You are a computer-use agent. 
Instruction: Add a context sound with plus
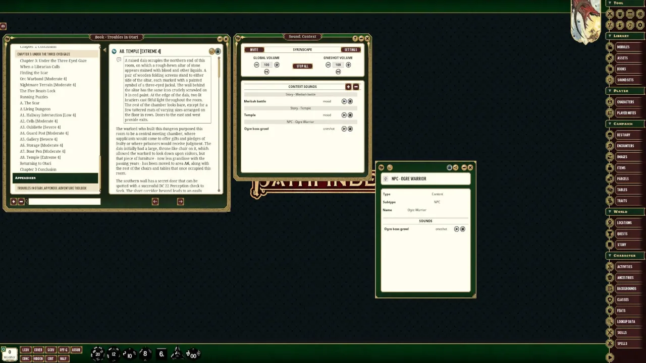348,87
